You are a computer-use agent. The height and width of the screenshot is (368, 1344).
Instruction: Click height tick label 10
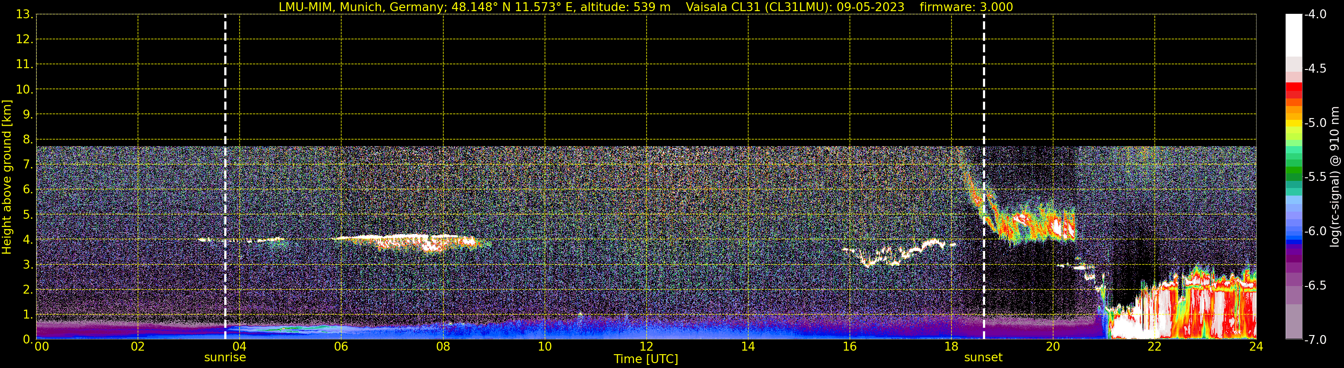point(24,90)
